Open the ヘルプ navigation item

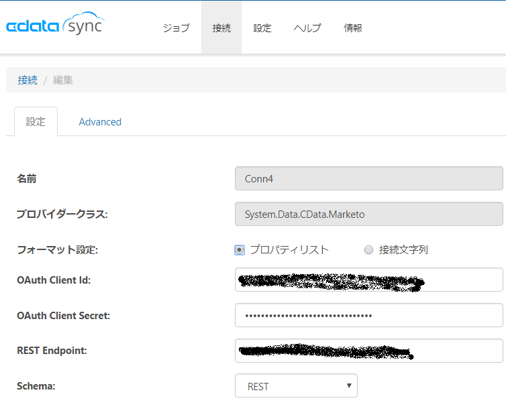[x=307, y=28]
